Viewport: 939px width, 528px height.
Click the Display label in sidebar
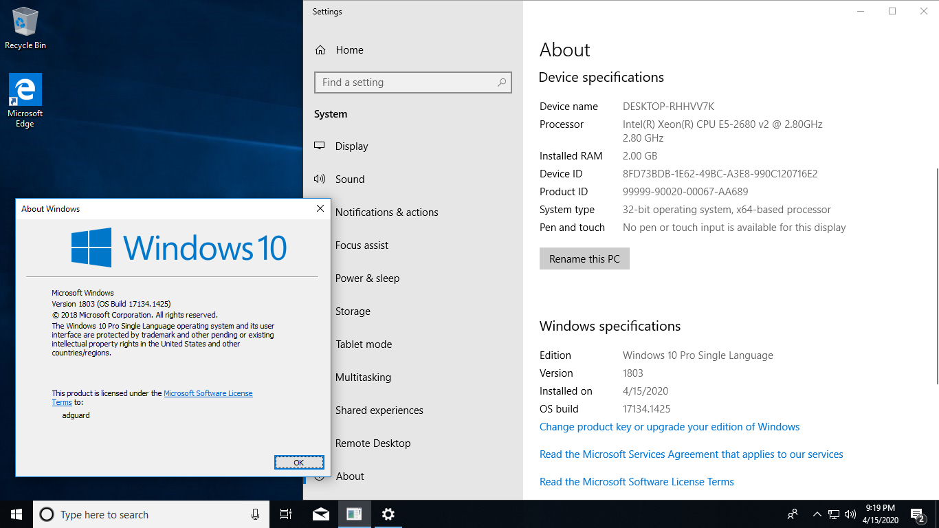tap(352, 146)
